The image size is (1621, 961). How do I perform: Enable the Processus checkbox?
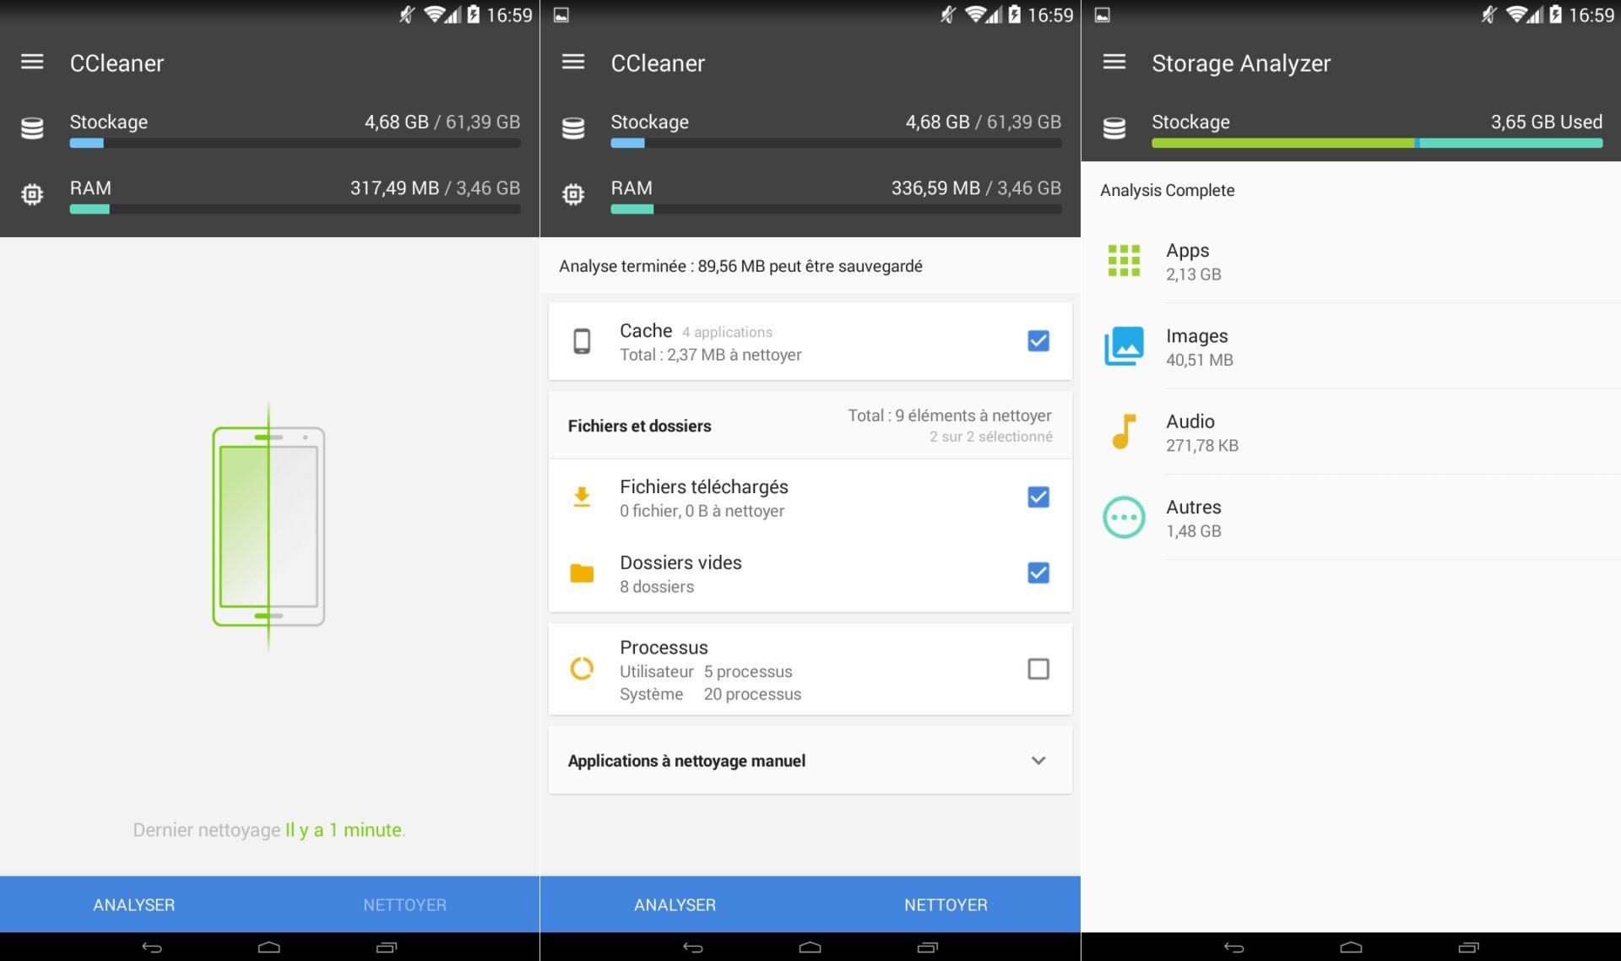[1038, 669]
